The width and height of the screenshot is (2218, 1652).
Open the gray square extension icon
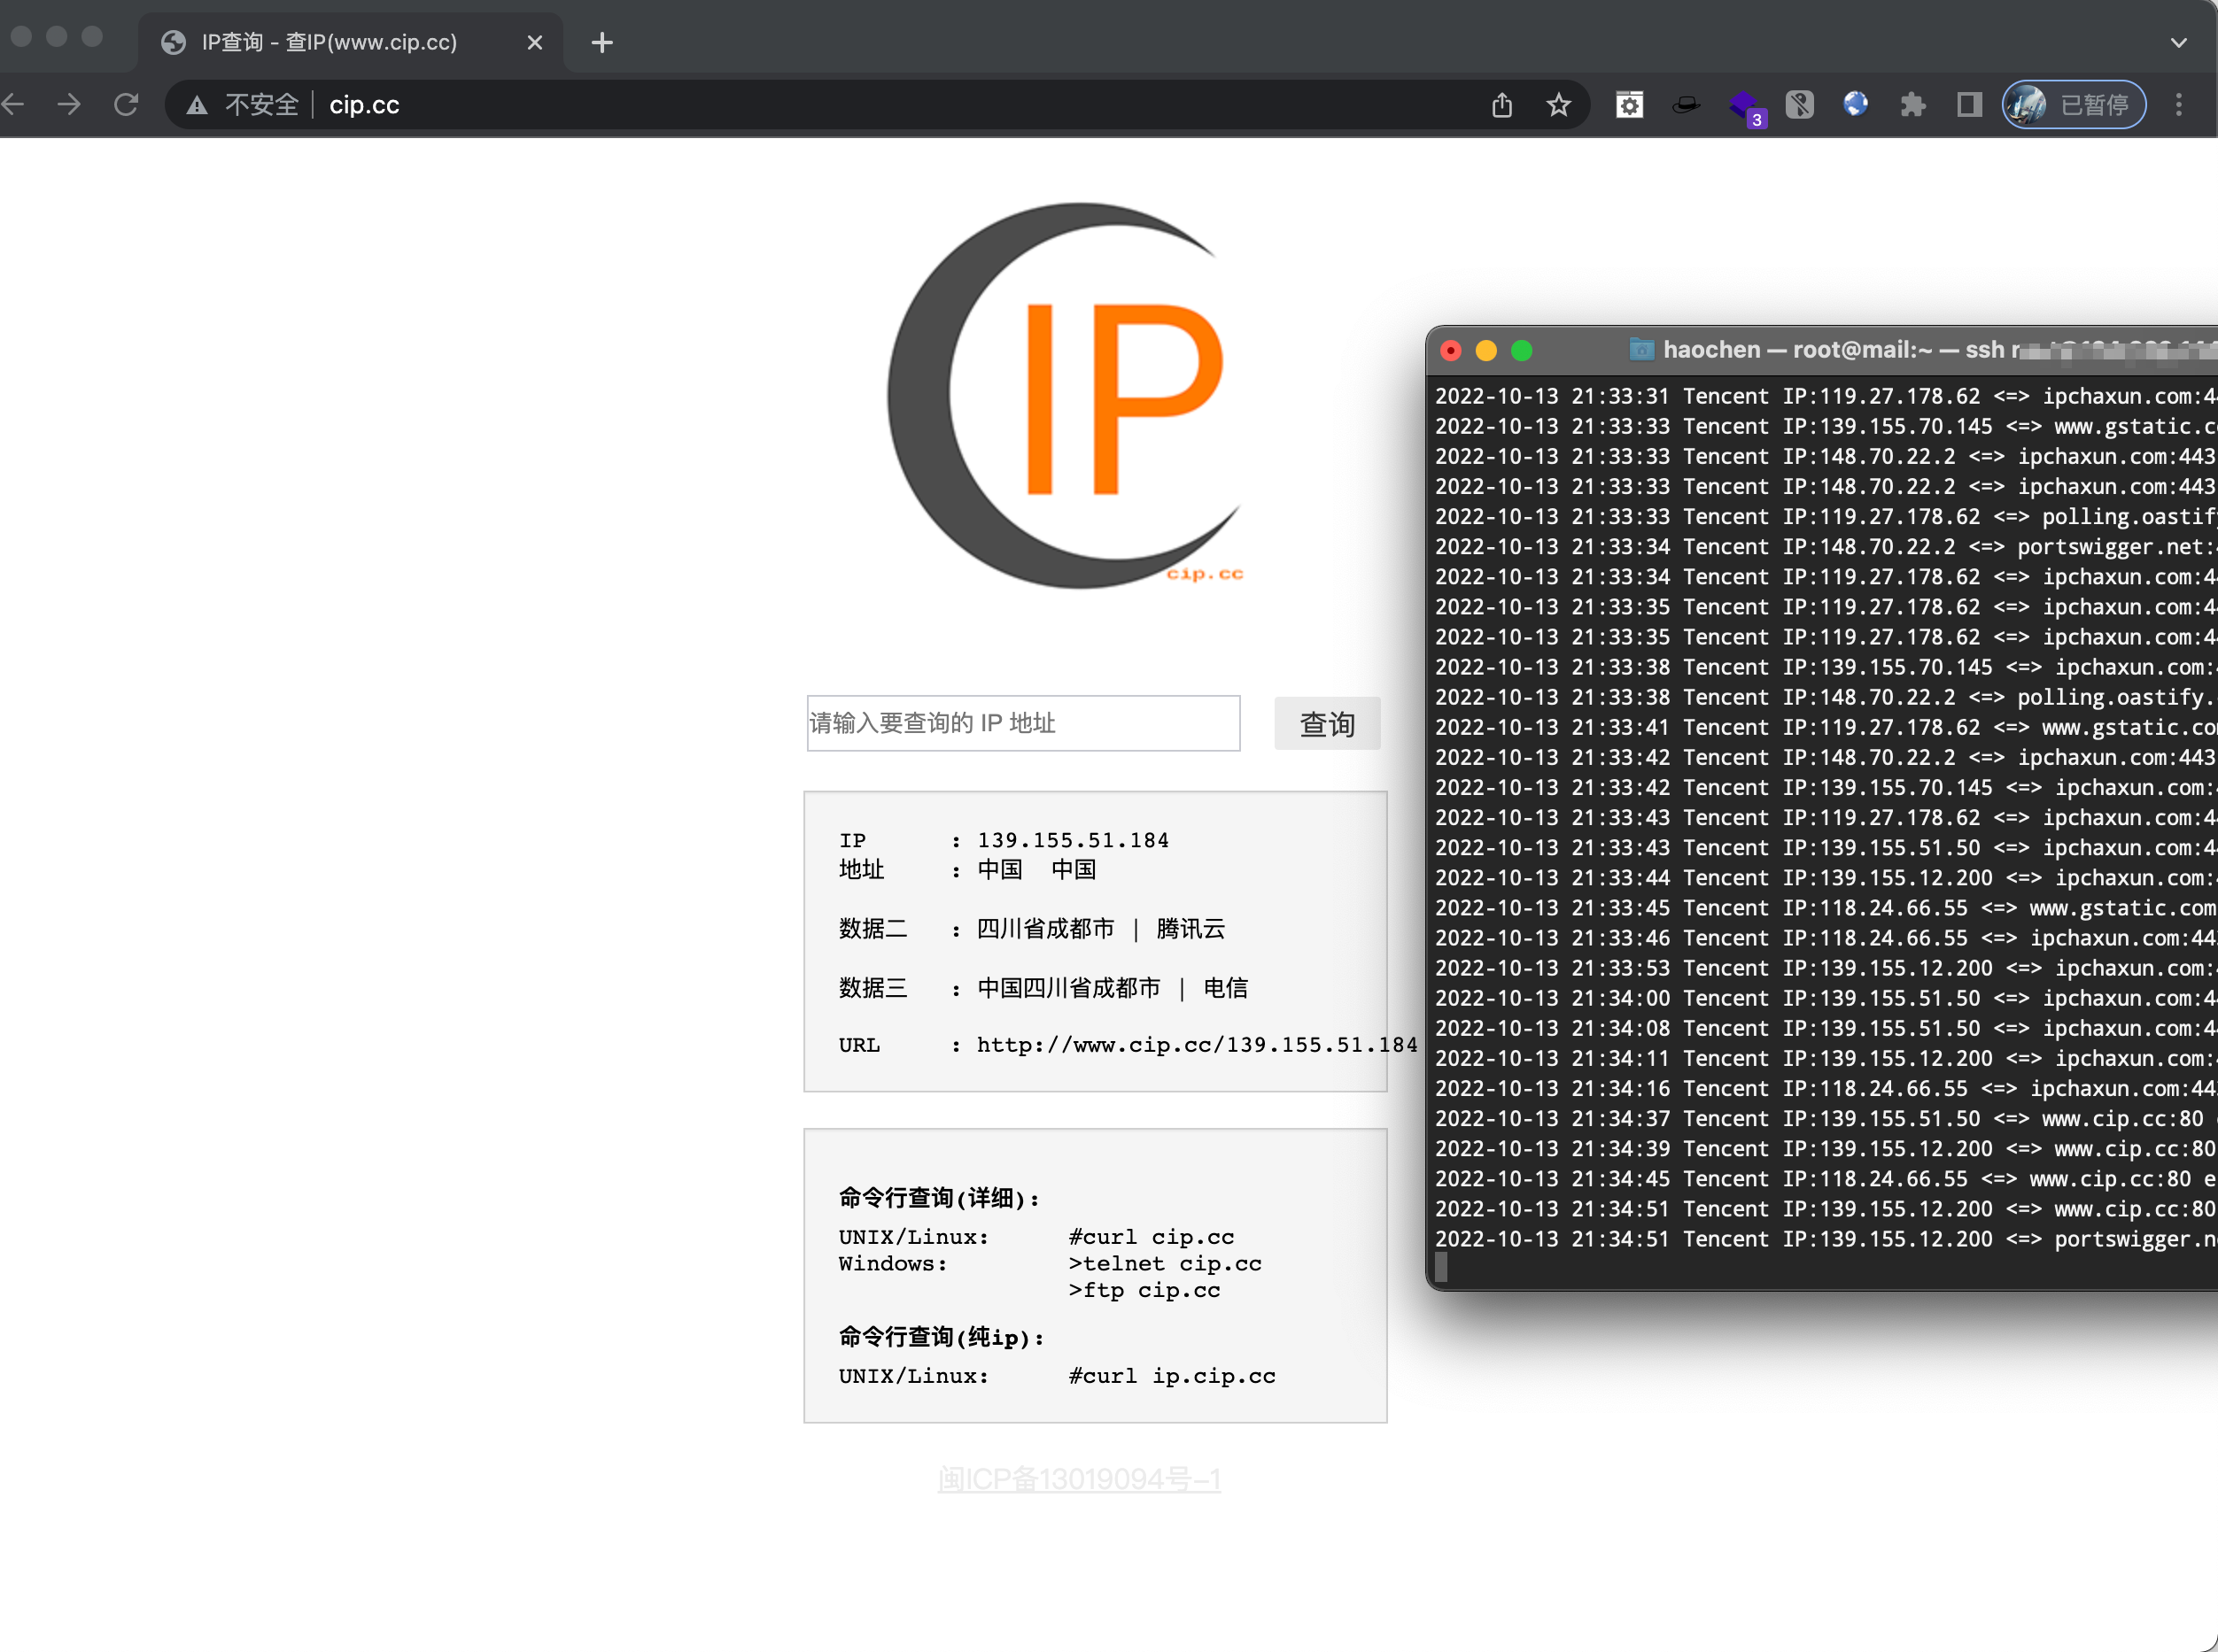pyautogui.click(x=1800, y=105)
